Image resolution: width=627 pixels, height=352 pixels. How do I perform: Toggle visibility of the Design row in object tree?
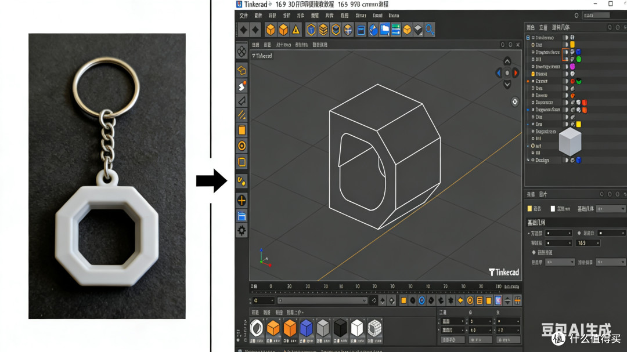[x=566, y=160]
